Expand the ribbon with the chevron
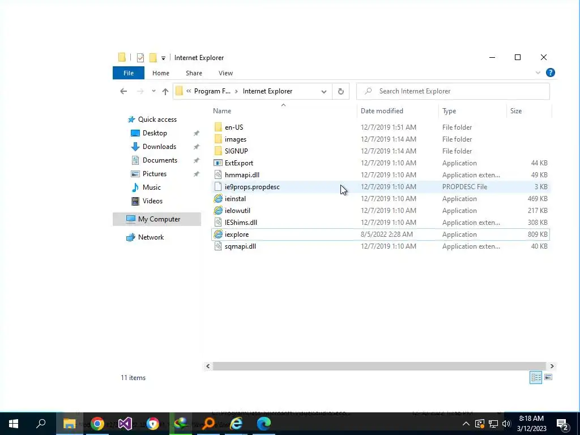The width and height of the screenshot is (580, 435). (x=538, y=73)
